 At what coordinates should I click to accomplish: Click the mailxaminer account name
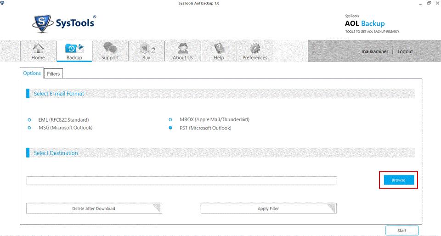pyautogui.click(x=375, y=51)
